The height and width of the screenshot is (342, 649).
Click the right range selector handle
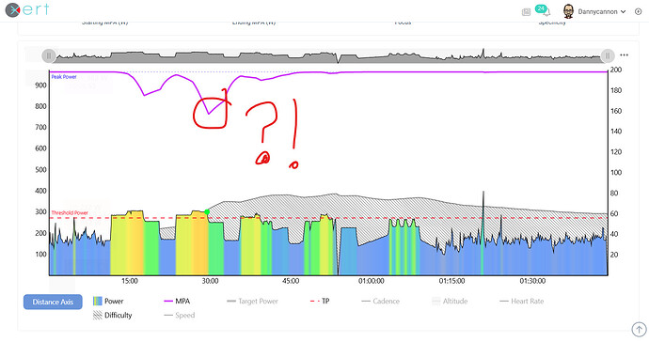pyautogui.click(x=608, y=55)
